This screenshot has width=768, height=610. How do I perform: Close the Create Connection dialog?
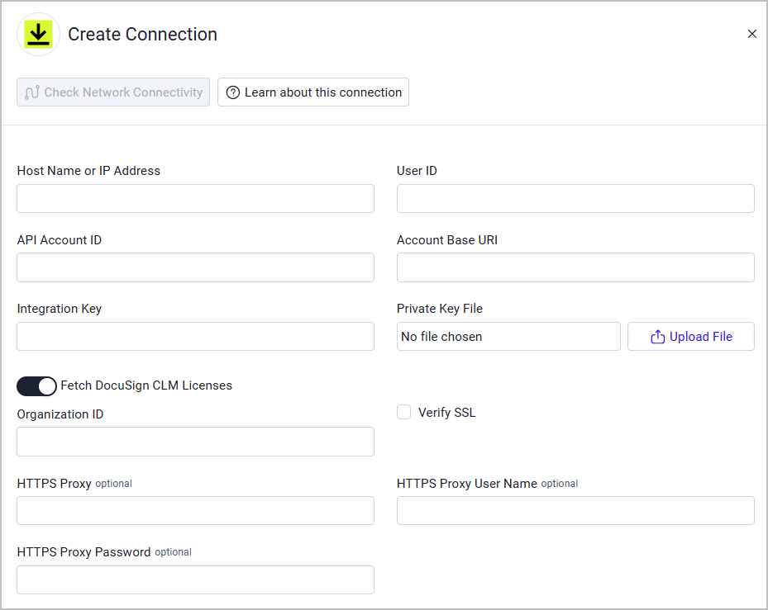(751, 34)
